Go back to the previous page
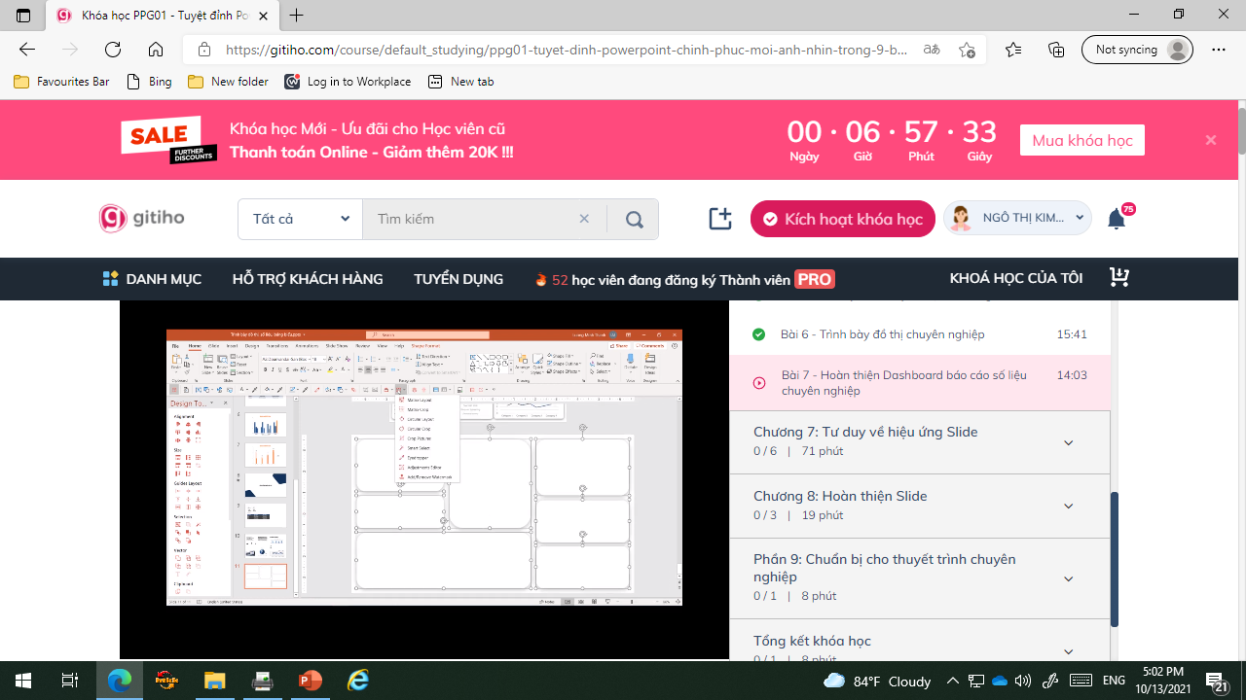1246x700 pixels. click(x=27, y=50)
